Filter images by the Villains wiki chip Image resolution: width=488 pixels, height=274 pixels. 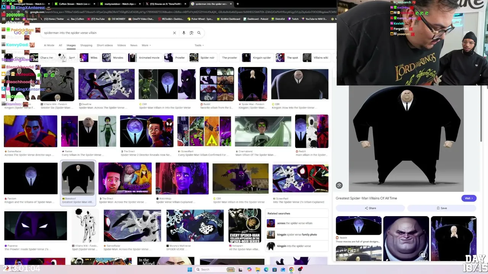pyautogui.click(x=316, y=58)
